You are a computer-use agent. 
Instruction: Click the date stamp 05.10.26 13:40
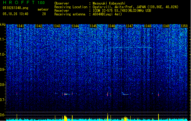(15, 14)
